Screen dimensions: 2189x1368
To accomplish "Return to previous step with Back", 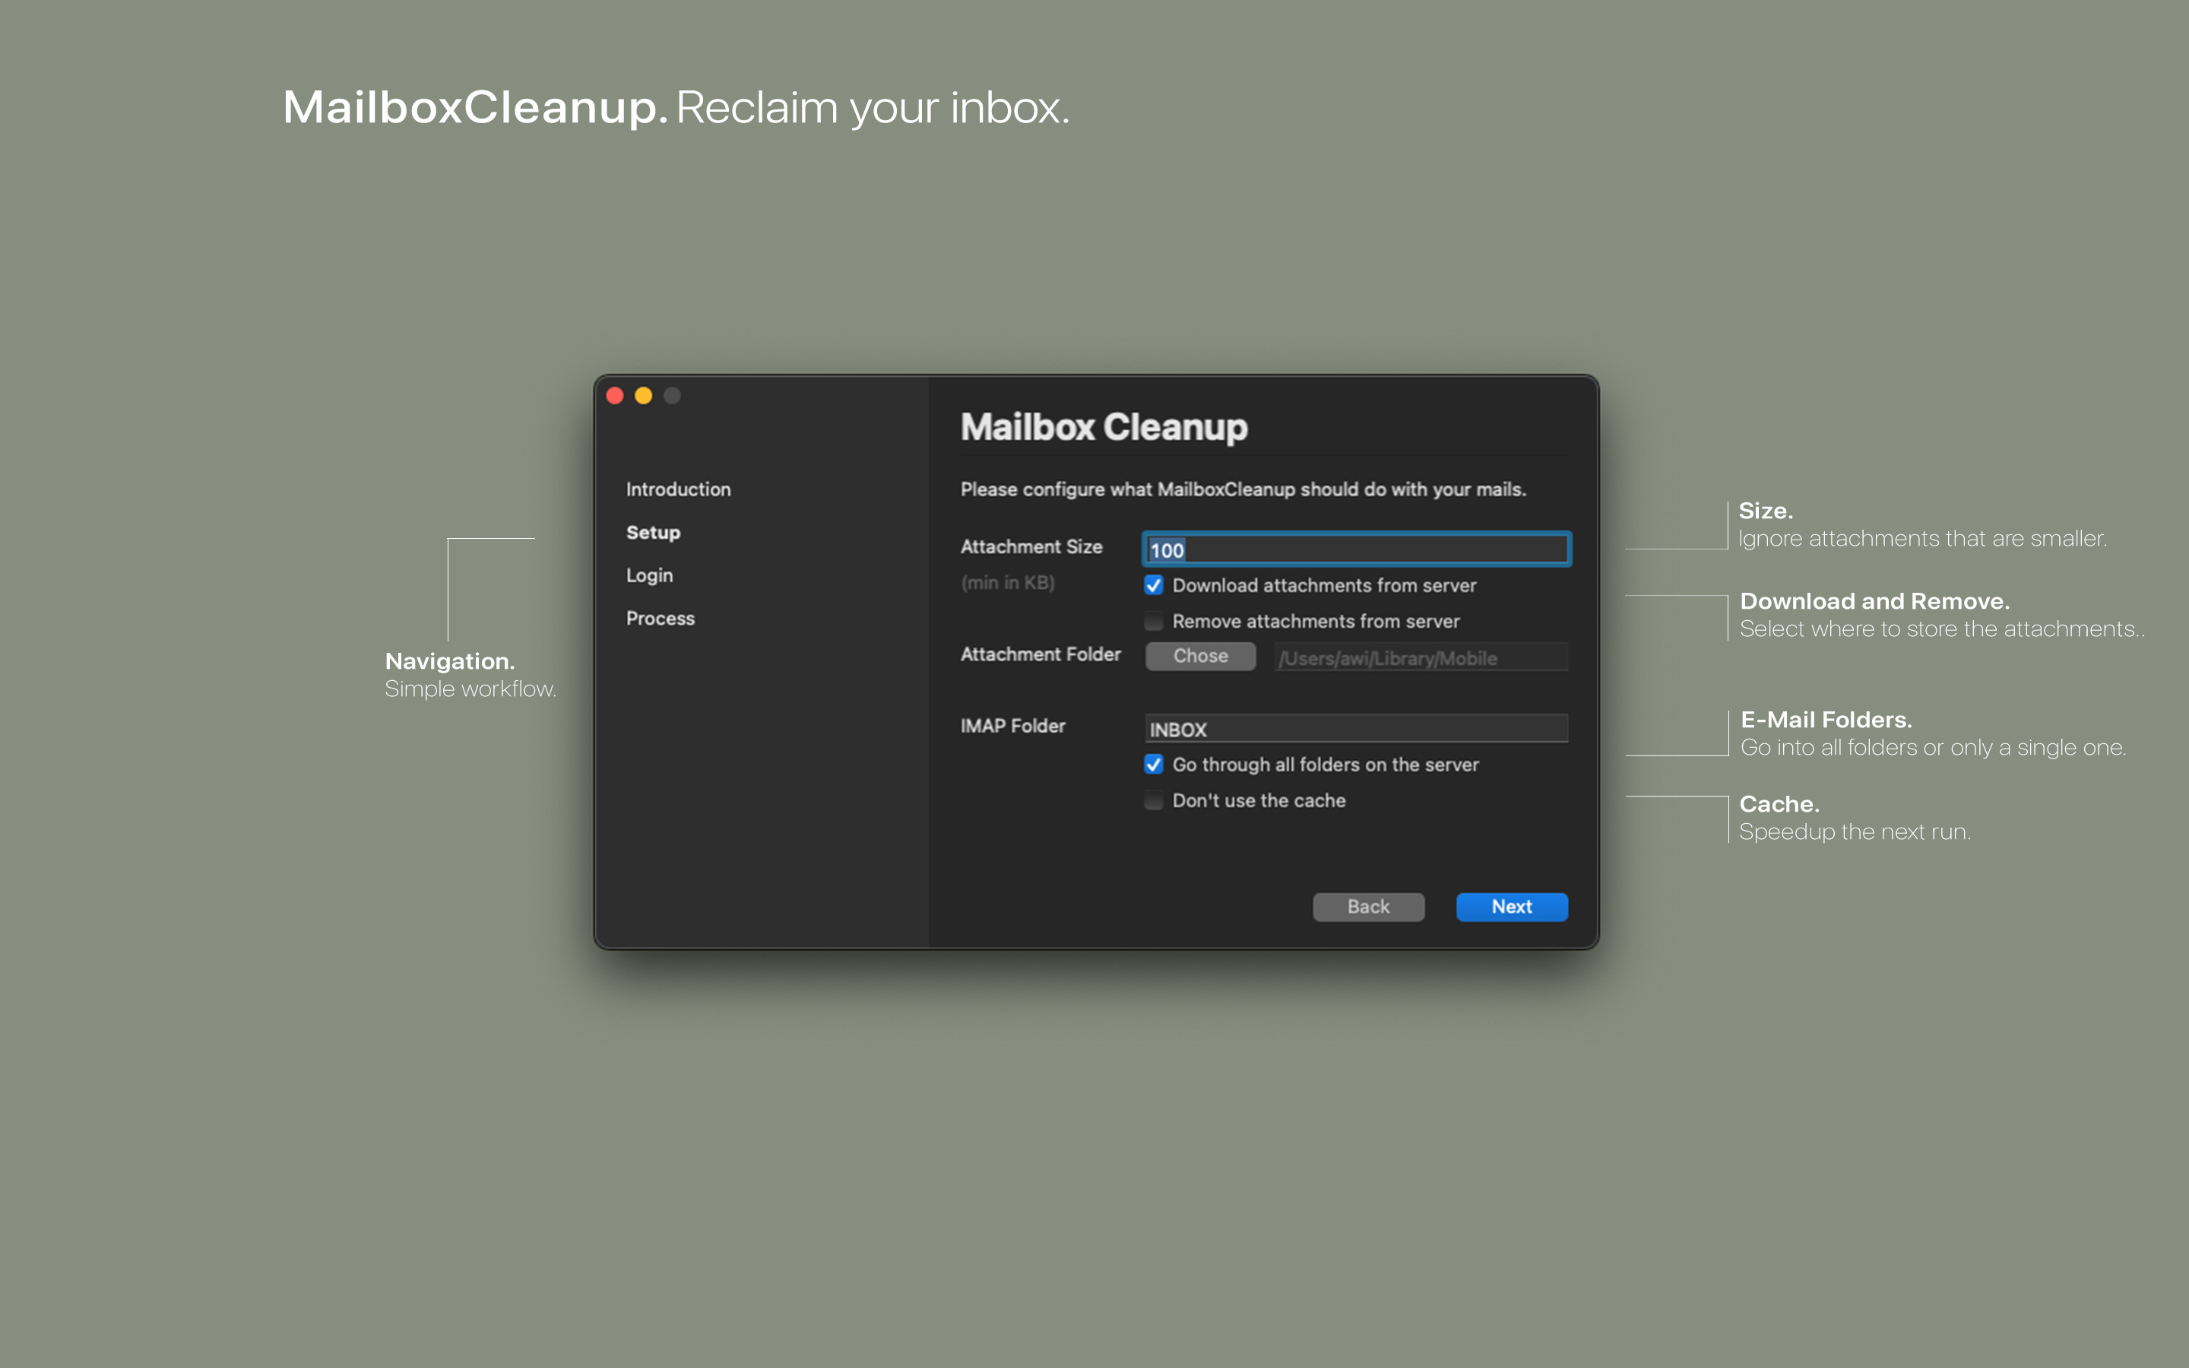I will (x=1369, y=907).
